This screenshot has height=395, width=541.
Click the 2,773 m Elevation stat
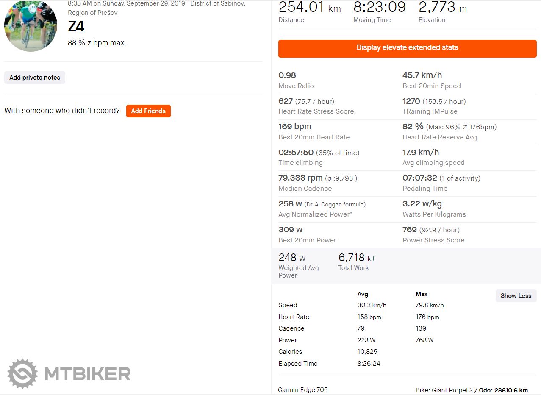442,7
